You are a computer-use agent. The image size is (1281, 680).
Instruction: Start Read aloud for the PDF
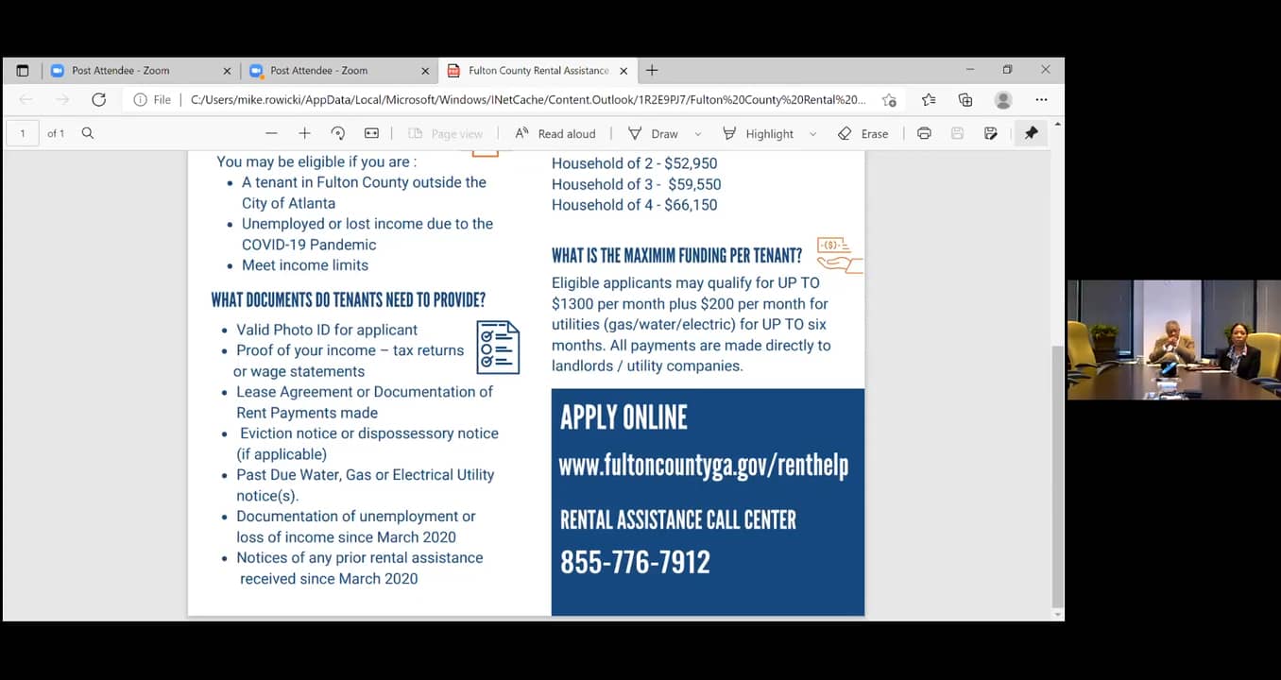[555, 133]
